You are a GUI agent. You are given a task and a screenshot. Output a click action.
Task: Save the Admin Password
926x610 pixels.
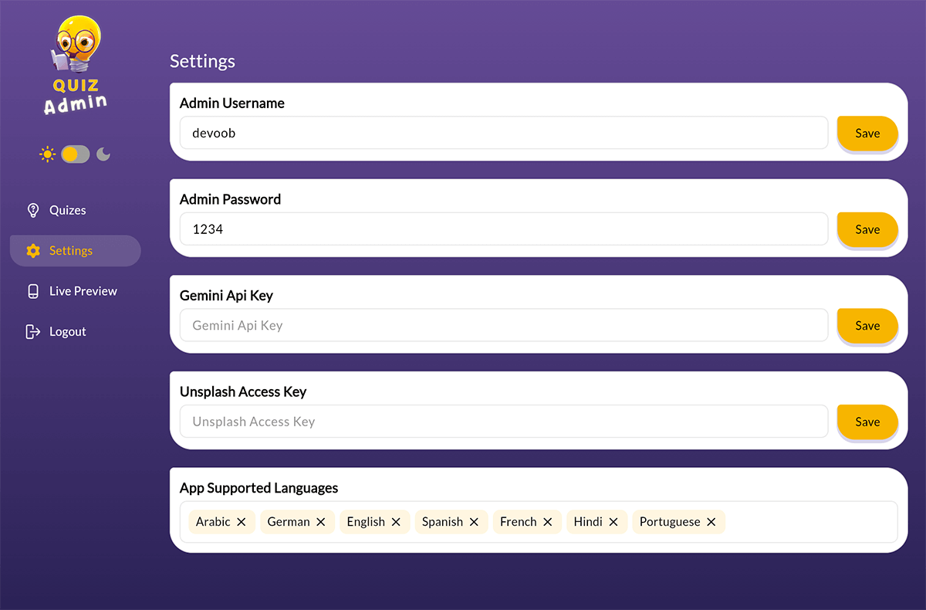867,229
